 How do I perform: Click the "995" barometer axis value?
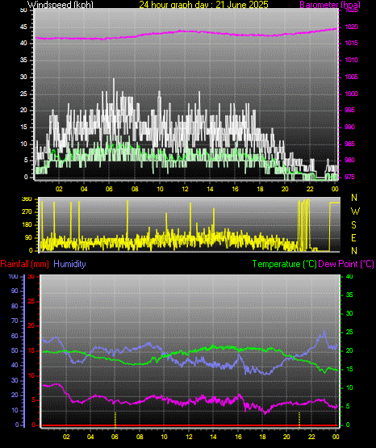click(349, 110)
